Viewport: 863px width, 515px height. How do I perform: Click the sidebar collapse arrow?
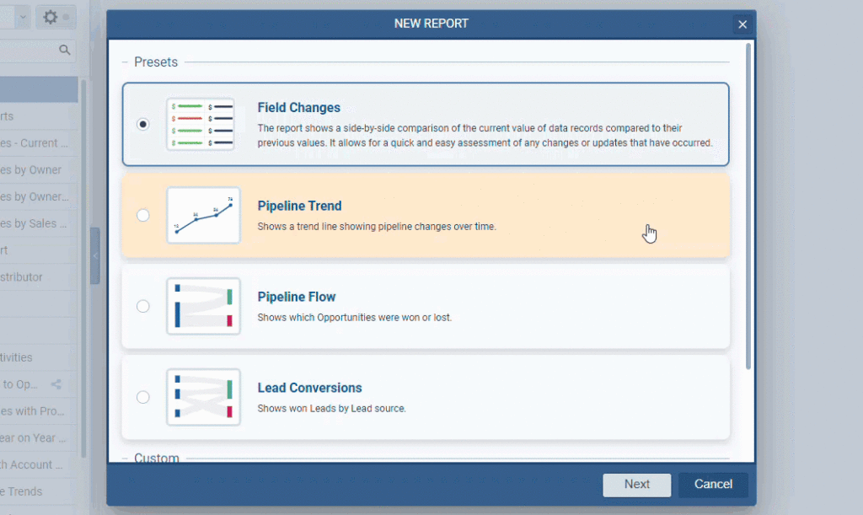pyautogui.click(x=95, y=257)
